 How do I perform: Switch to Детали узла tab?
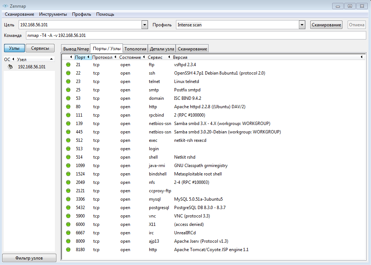tap(162, 49)
